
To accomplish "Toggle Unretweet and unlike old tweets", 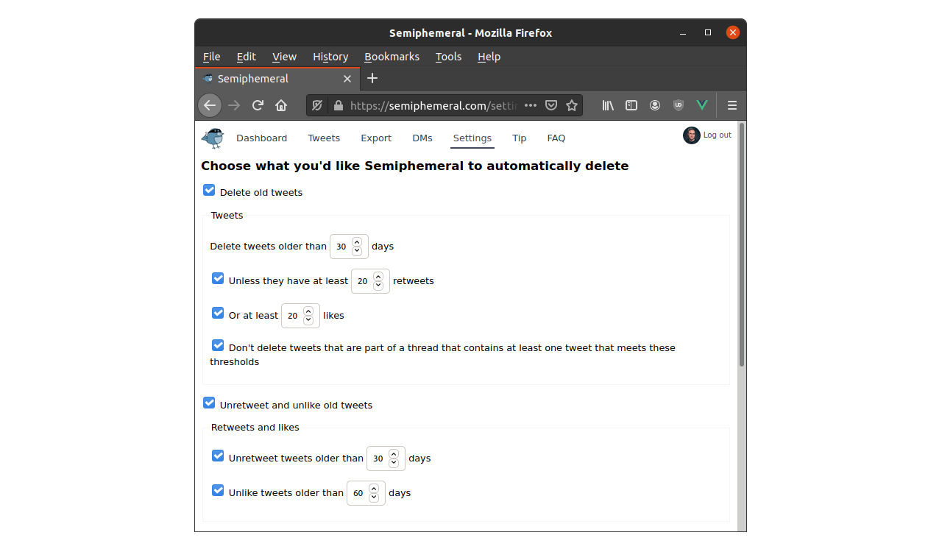I will coord(209,403).
